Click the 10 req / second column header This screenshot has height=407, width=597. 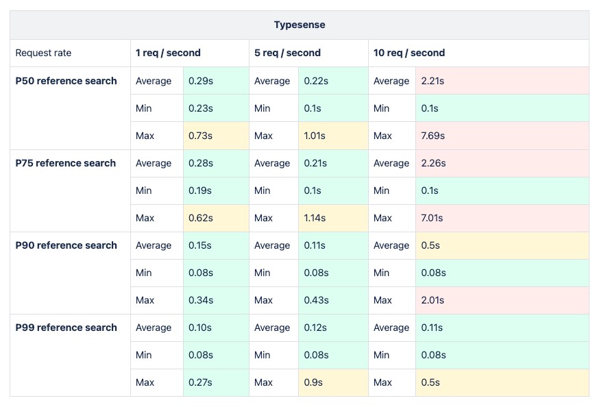[x=409, y=53]
